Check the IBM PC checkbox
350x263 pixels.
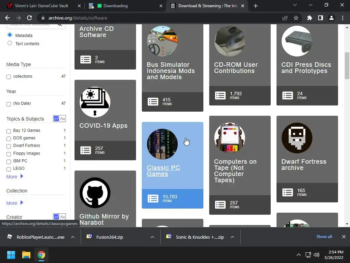coord(9,162)
